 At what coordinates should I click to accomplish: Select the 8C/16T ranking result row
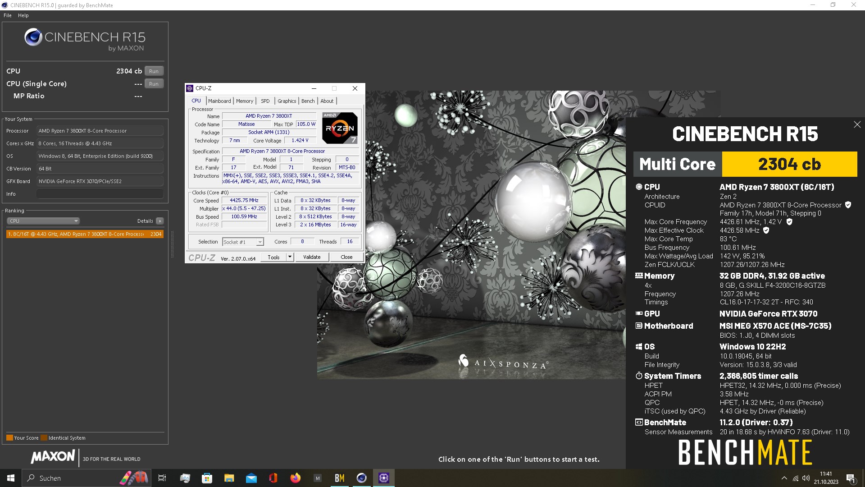click(x=85, y=234)
